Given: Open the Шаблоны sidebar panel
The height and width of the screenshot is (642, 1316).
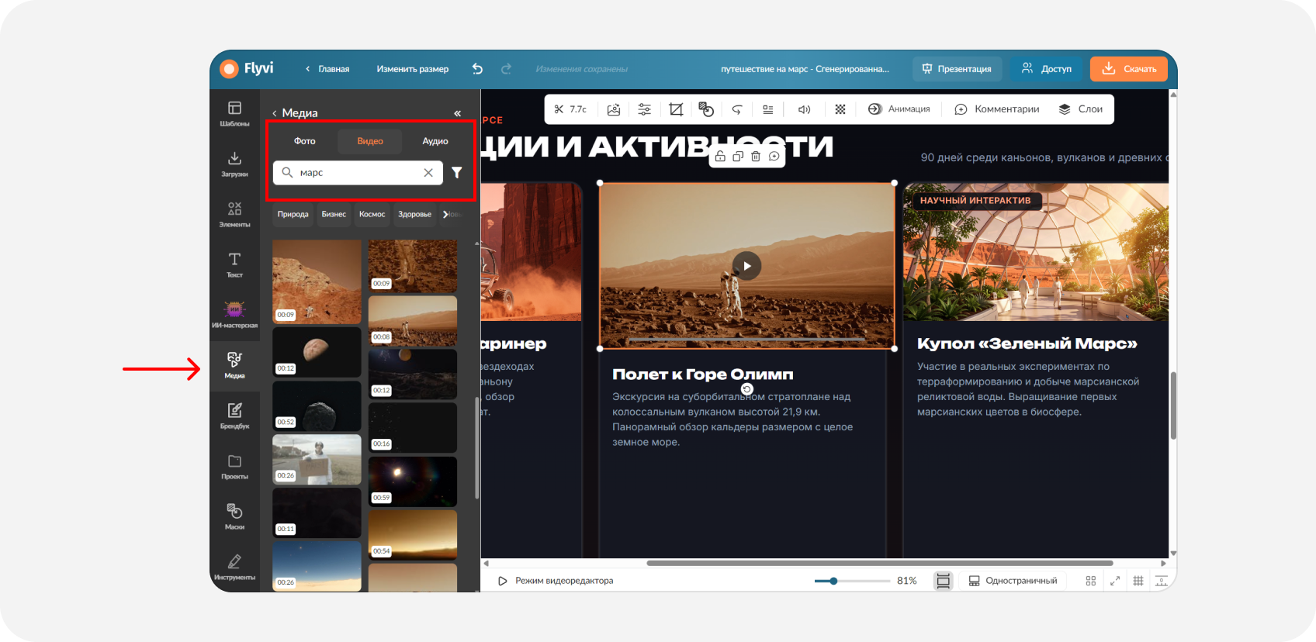Looking at the screenshot, I should [x=234, y=113].
